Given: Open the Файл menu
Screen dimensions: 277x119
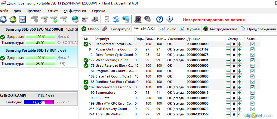Looking at the screenshot, I should pyautogui.click(x=4, y=11).
